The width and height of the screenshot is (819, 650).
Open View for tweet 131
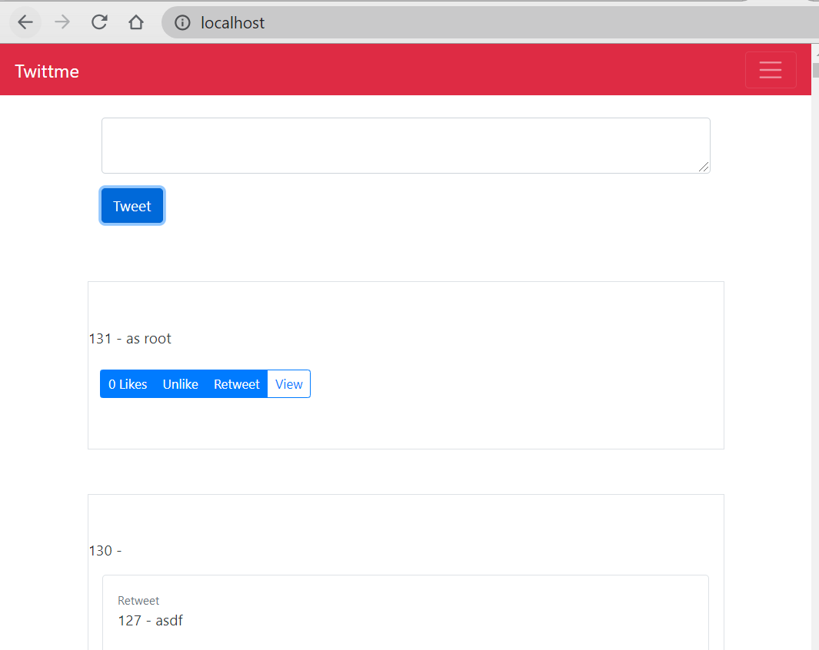[x=289, y=384]
